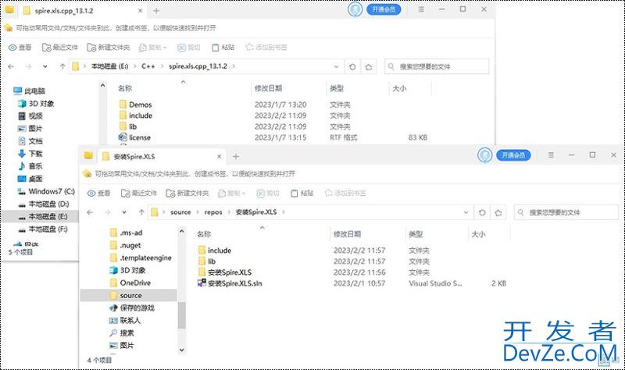Image resolution: width=625 pixels, height=370 pixels.
Task: Open 最近文件 in 安装Spire.XLS window
Action: click(139, 193)
